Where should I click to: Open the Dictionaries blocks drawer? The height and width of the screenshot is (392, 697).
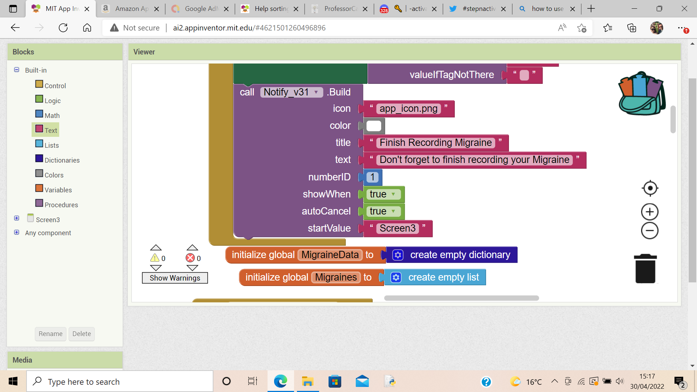(x=62, y=160)
